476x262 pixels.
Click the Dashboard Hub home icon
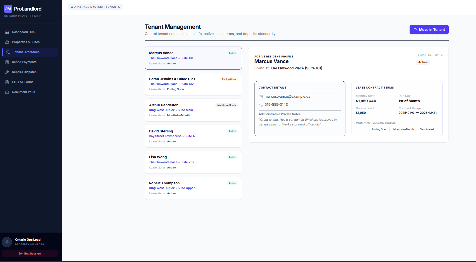[x=7, y=32]
